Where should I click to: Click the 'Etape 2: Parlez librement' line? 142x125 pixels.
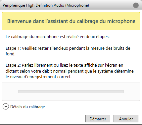(x=65, y=65)
